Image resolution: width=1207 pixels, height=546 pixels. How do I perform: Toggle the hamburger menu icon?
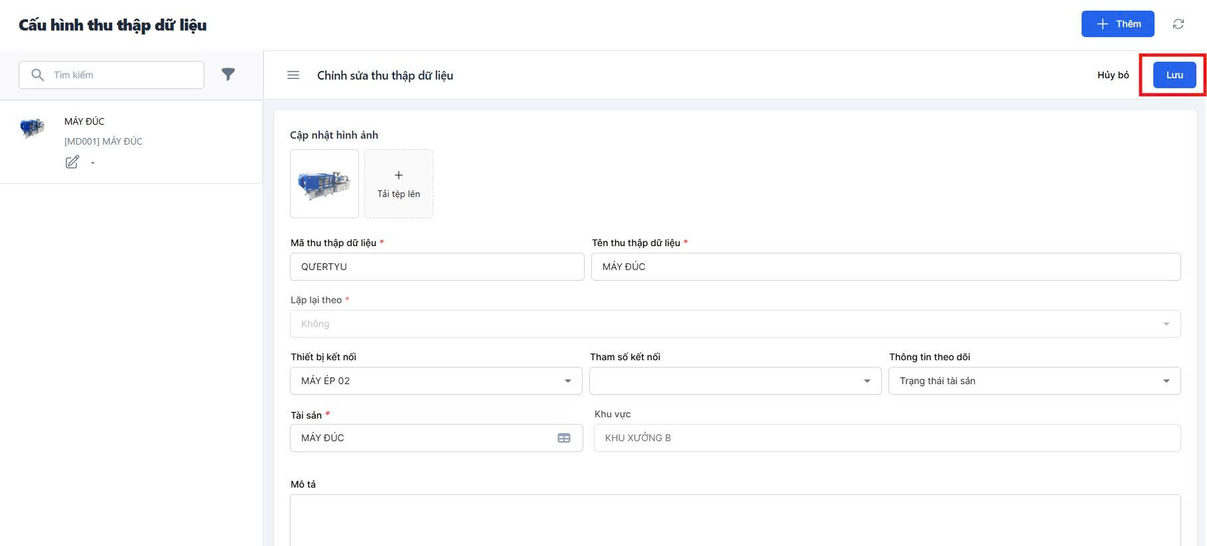click(x=293, y=76)
